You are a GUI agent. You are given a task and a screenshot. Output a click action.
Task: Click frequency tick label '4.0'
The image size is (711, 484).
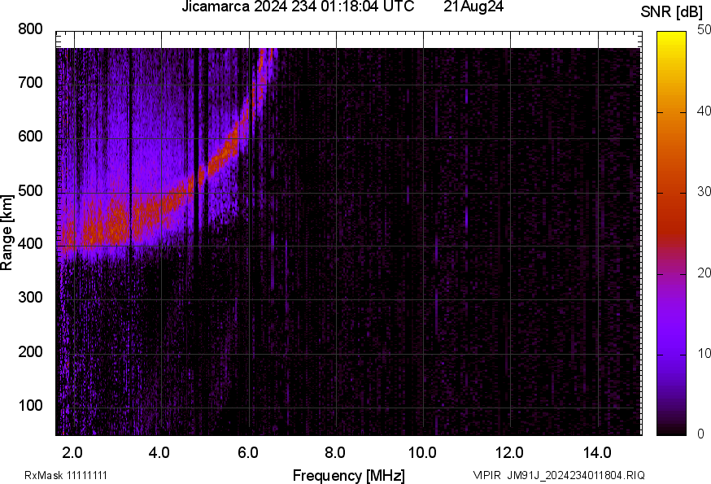point(159,452)
